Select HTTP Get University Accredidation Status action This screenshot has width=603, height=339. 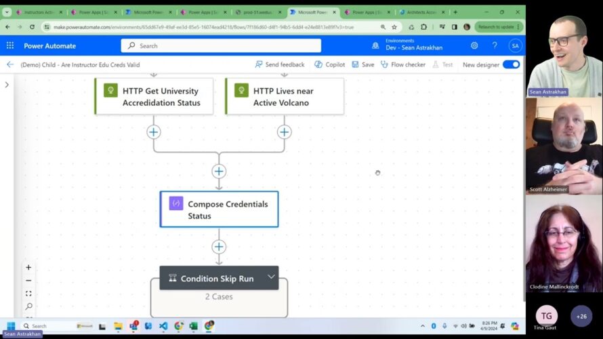[154, 96]
